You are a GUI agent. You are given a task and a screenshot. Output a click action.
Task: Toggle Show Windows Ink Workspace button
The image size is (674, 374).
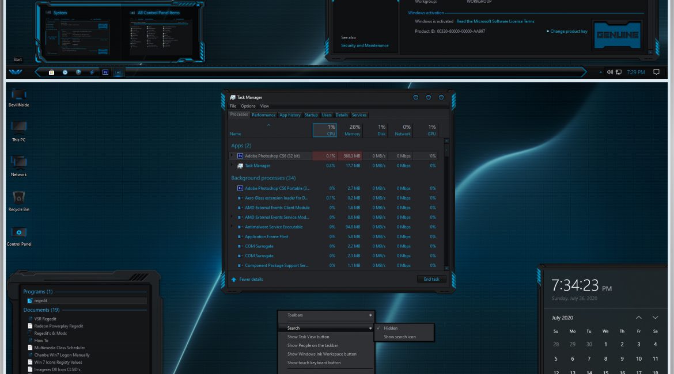tap(321, 354)
